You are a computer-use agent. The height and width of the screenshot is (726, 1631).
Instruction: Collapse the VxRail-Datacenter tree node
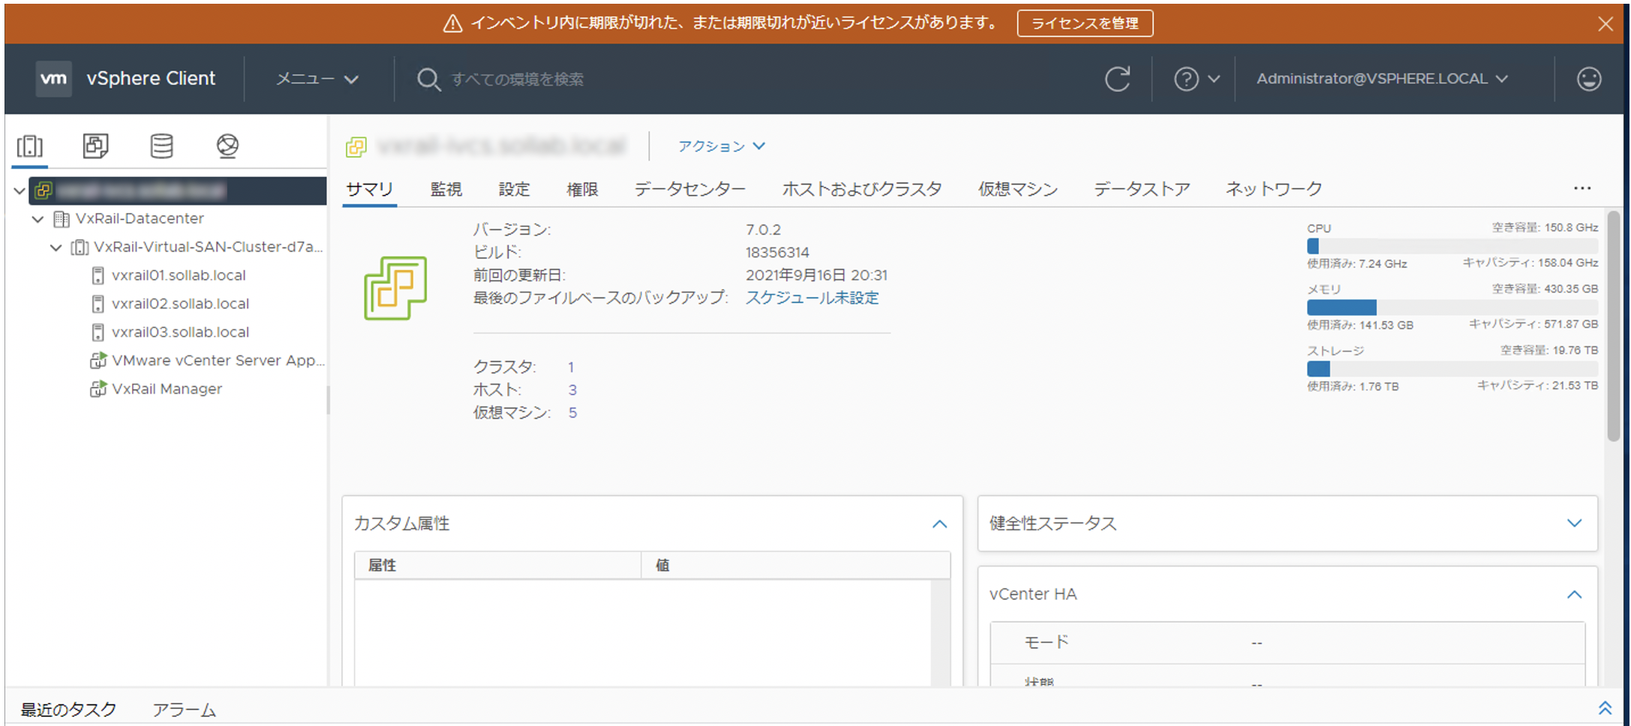38,219
